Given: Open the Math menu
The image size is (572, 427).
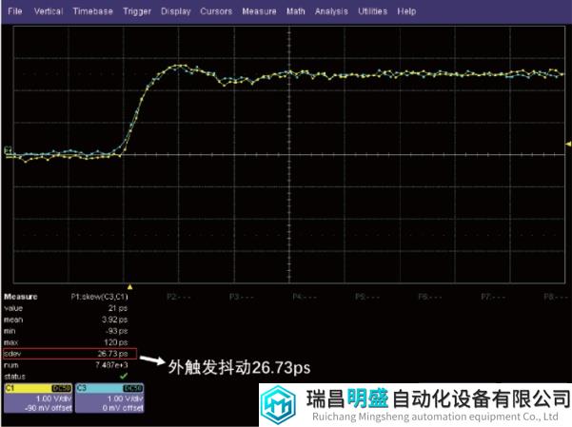Looking at the screenshot, I should (296, 11).
